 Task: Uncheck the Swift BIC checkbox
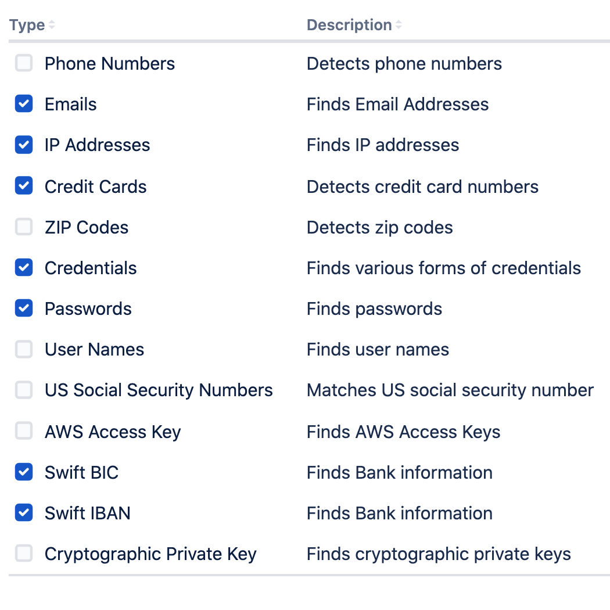pyautogui.click(x=24, y=472)
